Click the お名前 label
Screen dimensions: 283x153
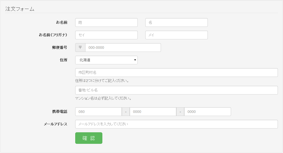pyautogui.click(x=62, y=22)
